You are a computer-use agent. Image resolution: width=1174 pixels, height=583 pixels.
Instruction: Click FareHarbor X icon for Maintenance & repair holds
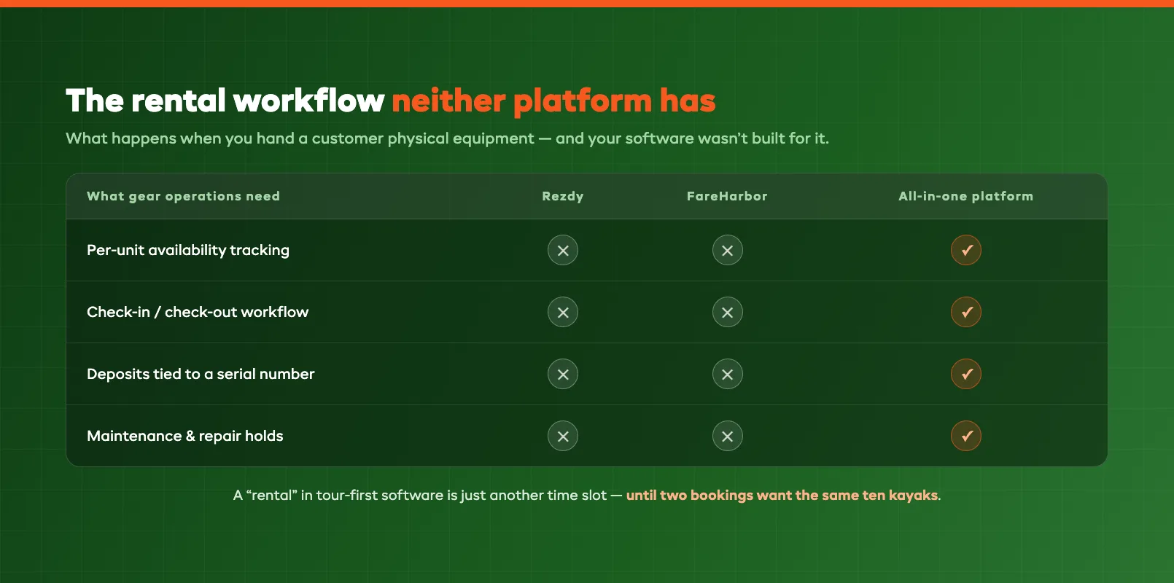(x=728, y=436)
